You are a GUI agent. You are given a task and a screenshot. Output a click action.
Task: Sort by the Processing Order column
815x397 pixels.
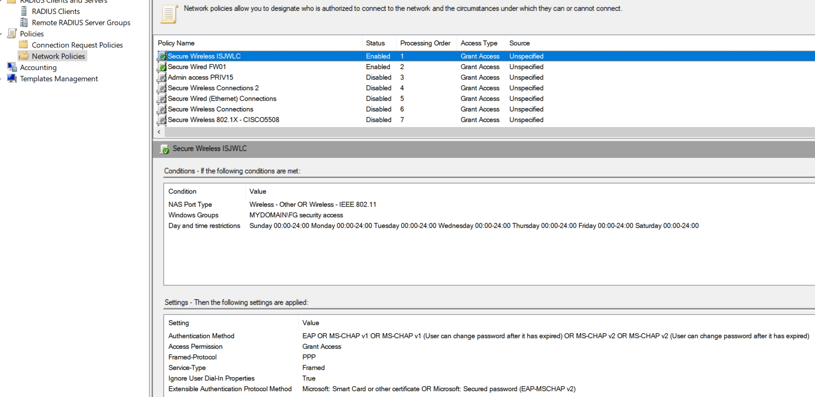[426, 43]
